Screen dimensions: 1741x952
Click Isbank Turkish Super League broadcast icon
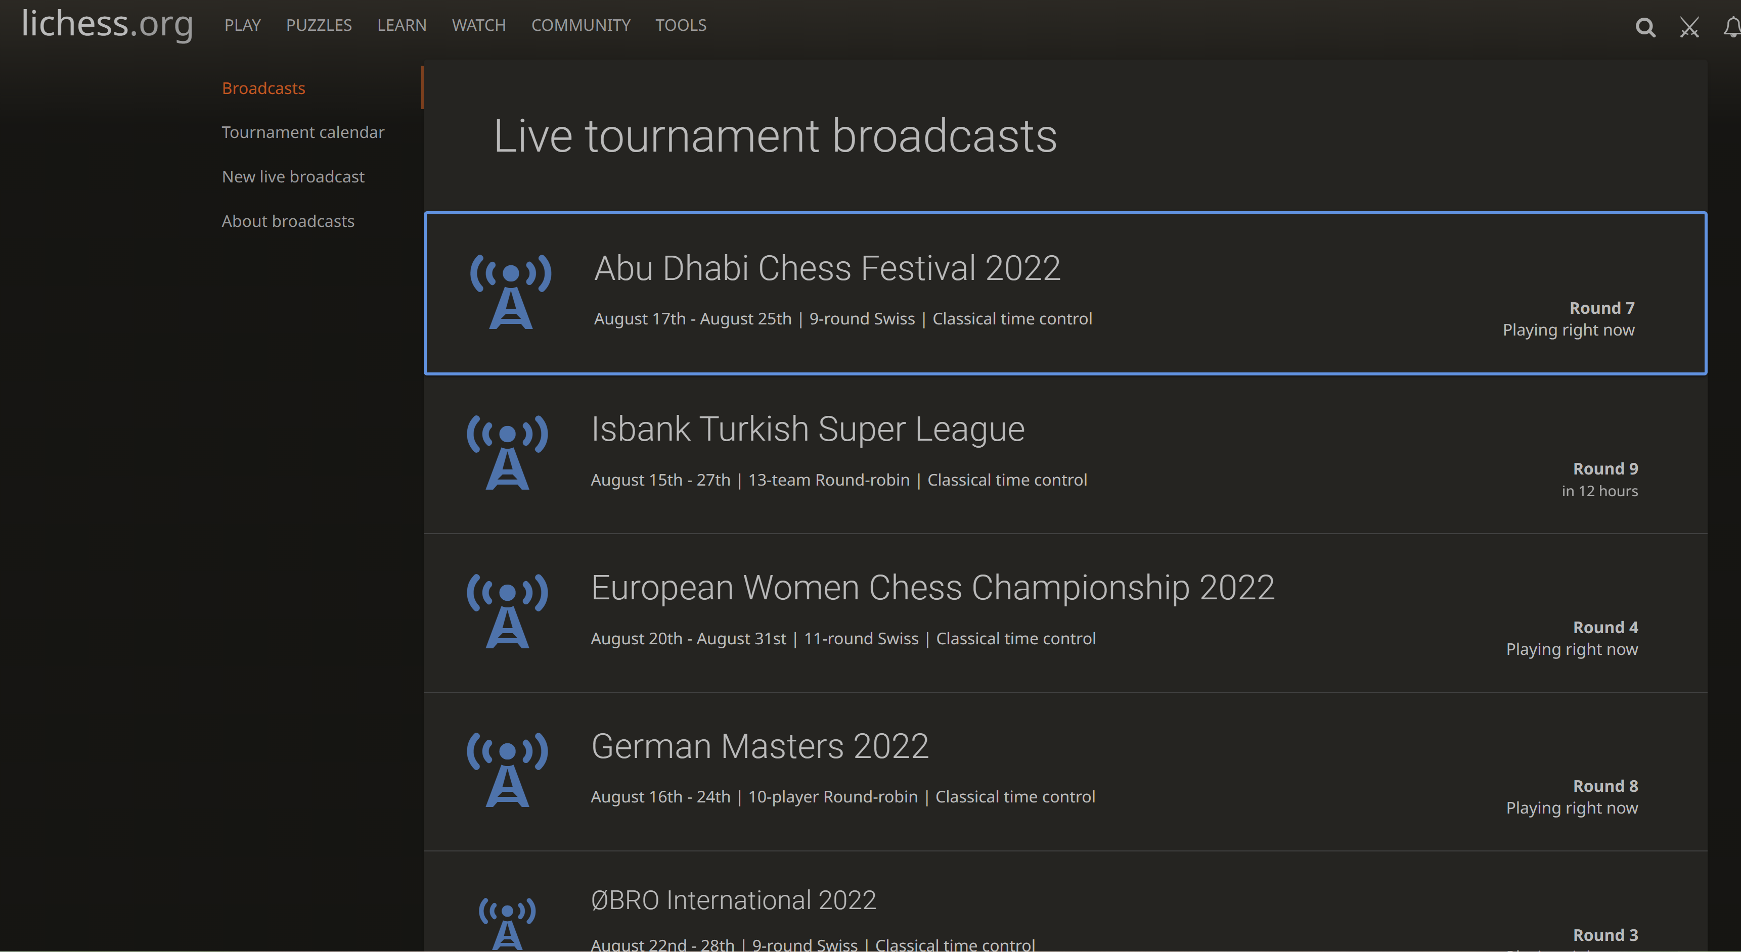[508, 452]
